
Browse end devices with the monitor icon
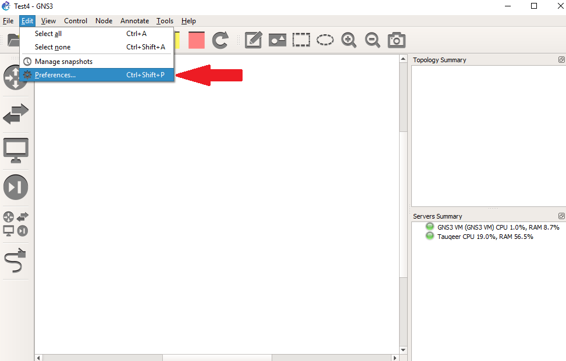(x=15, y=150)
